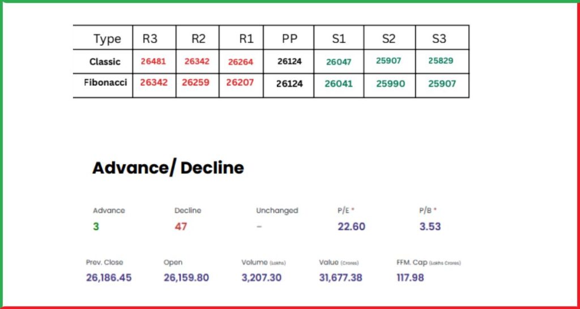580x309 pixels.
Task: Click the Advance count 3
Action: [x=96, y=226]
